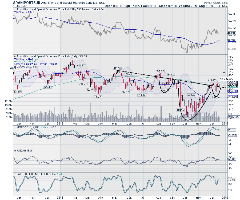
Task: Click the 372.90 last price tag on right axis
Action: point(233,85)
